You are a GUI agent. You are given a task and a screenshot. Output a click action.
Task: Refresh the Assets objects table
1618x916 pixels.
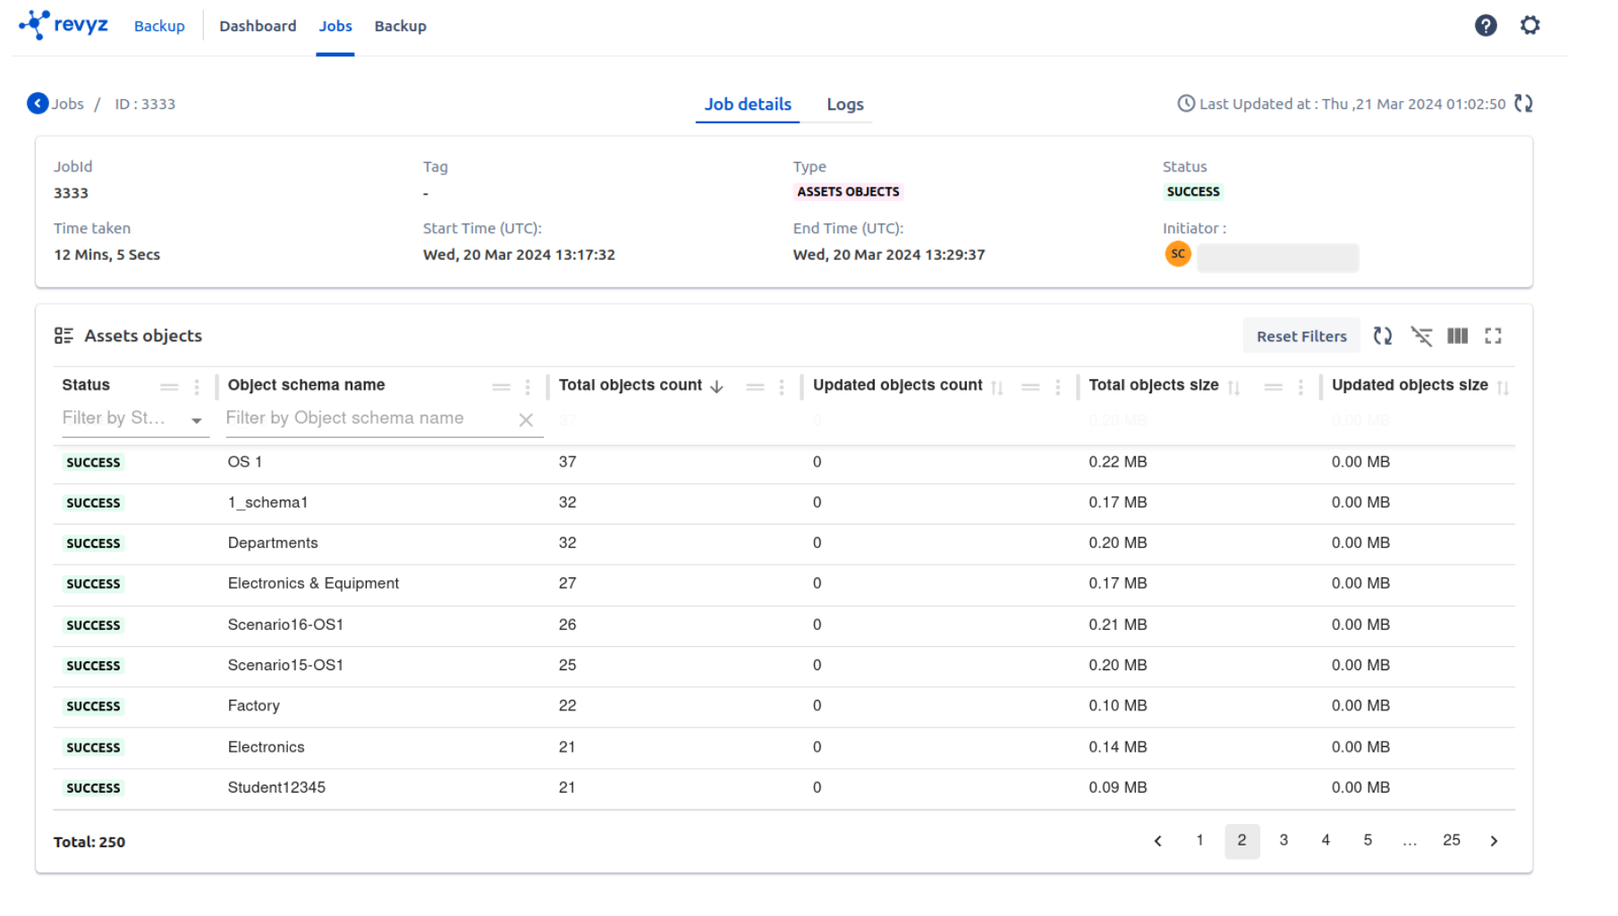[x=1383, y=336]
